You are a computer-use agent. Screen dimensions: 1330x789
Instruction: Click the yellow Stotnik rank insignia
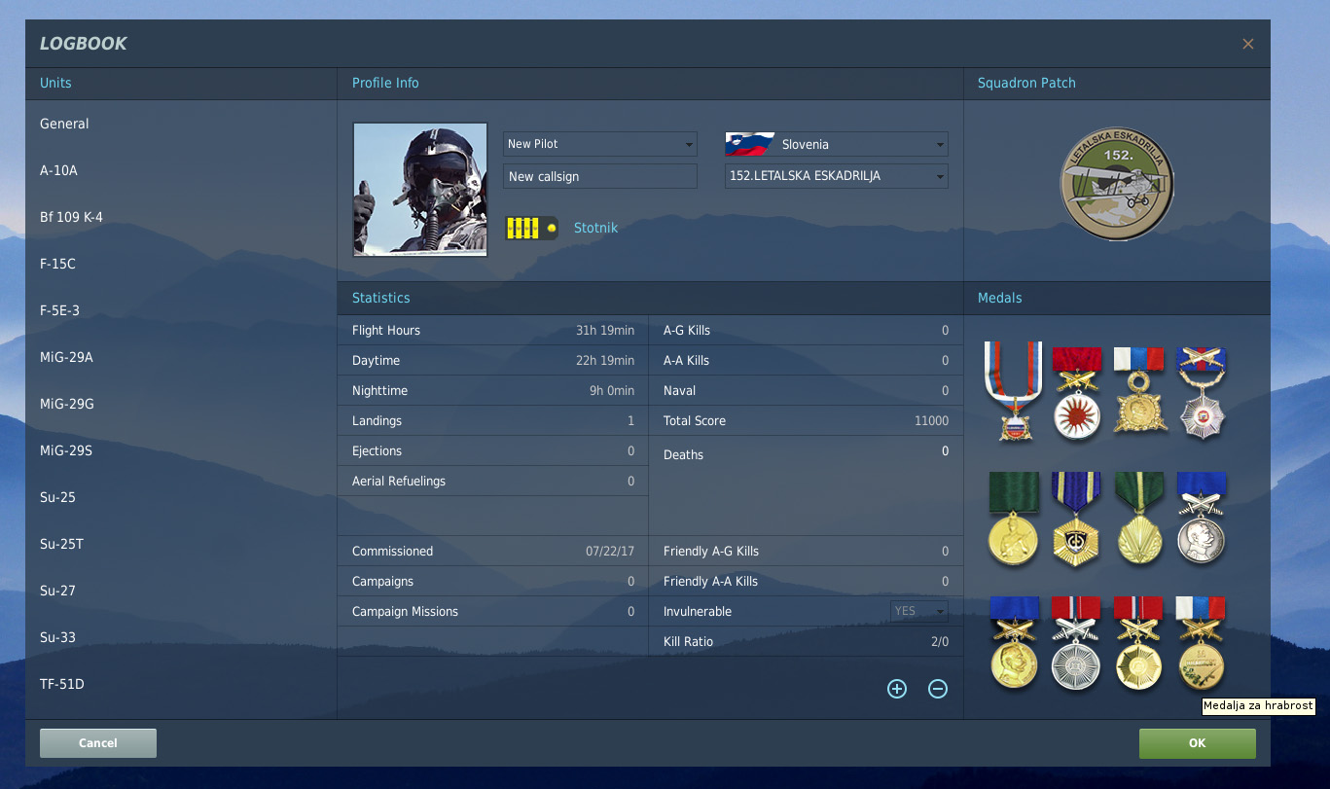click(x=531, y=229)
